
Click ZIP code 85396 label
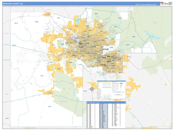(54, 45)
